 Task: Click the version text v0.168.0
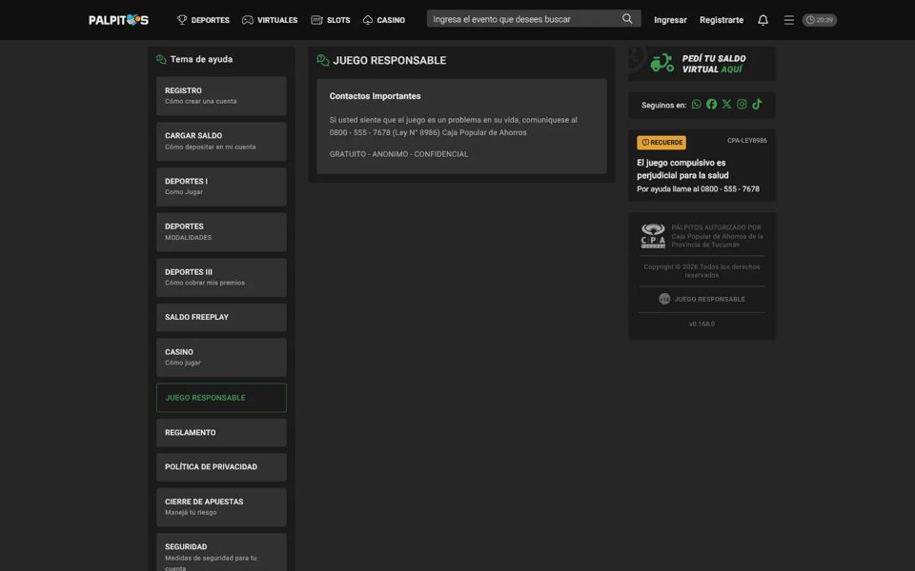click(701, 324)
